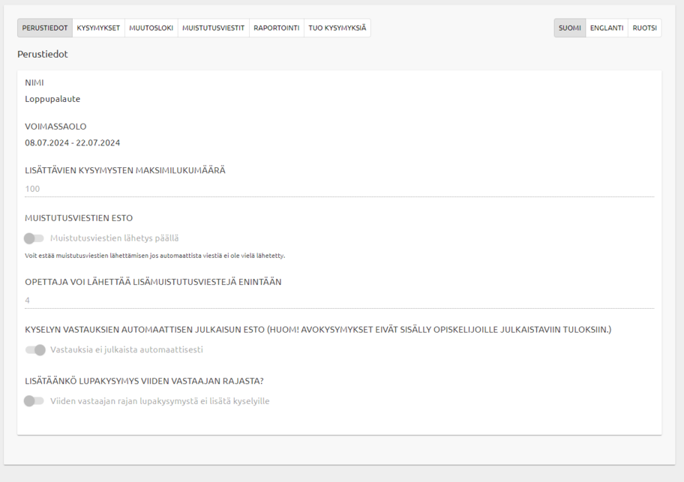The image size is (684, 482).
Task: Toggle the Muistutusviestien lähetys päällä switch
Action: [x=34, y=238]
